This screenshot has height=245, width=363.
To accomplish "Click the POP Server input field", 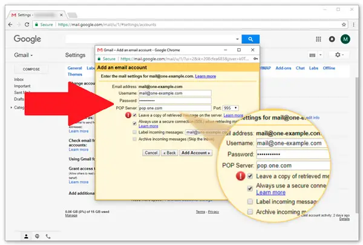I will [x=175, y=108].
